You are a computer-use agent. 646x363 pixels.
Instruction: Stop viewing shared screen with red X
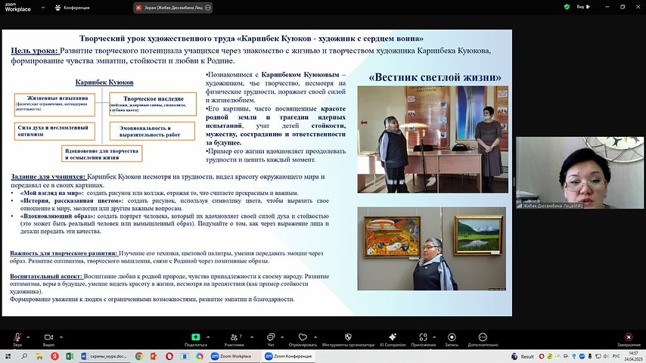[x=139, y=8]
